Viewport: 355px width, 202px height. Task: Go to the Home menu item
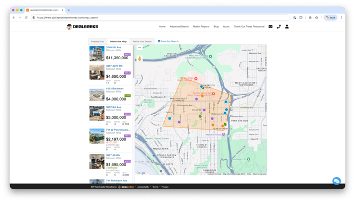pos(162,26)
